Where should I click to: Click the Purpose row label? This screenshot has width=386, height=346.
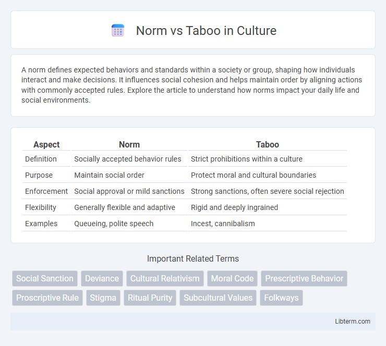(39, 175)
